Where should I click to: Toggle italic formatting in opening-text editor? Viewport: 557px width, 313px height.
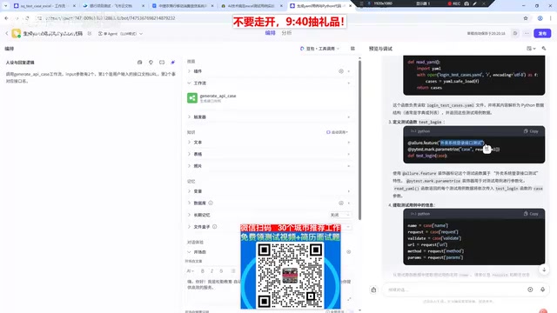click(211, 270)
